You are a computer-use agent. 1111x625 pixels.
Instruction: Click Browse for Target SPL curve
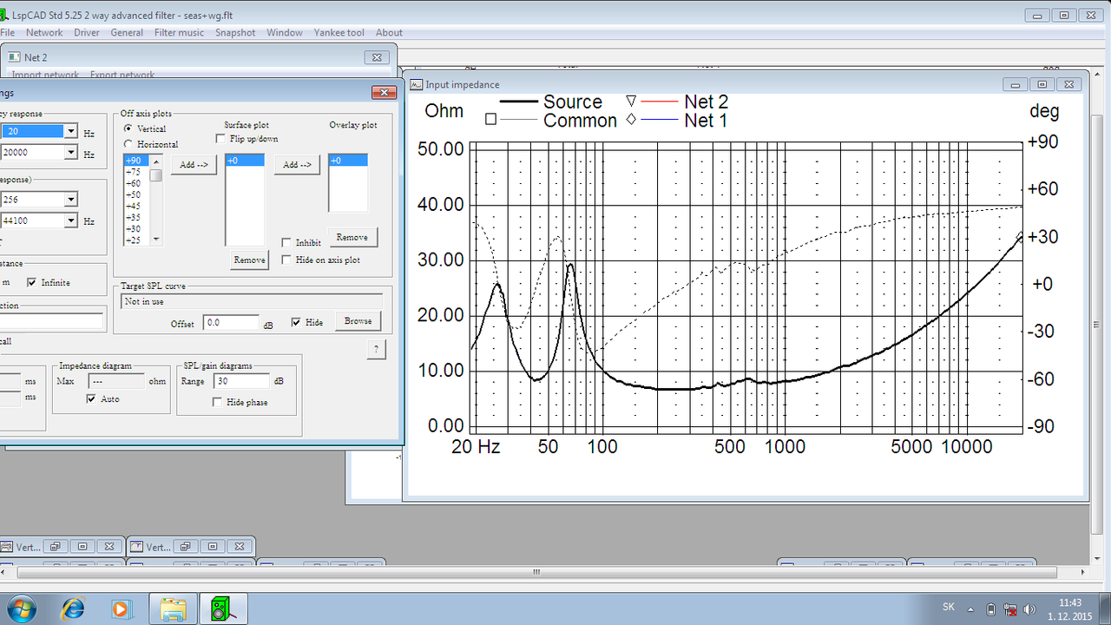[358, 321]
